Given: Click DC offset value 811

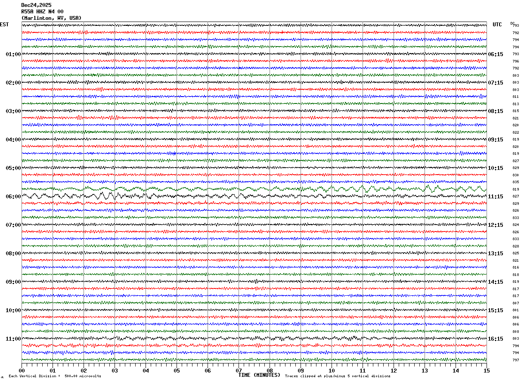Looking at the screenshot, I should [x=515, y=97].
